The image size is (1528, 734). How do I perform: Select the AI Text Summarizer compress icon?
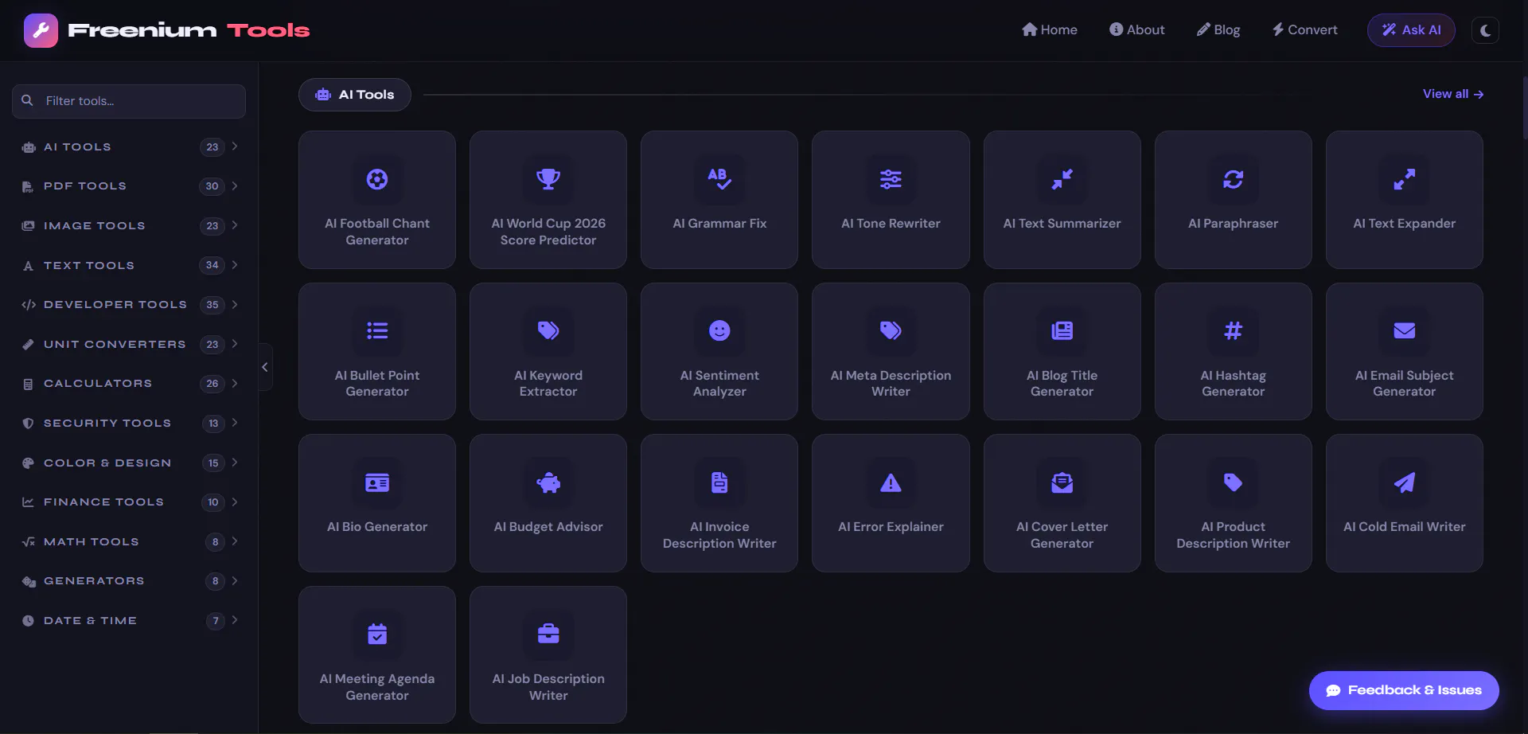click(x=1062, y=179)
